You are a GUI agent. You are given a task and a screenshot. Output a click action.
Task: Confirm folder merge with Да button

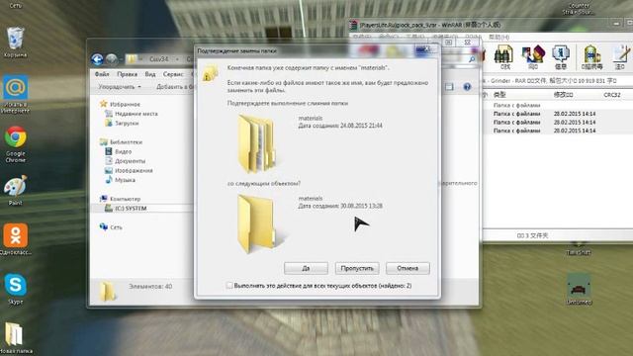(306, 268)
